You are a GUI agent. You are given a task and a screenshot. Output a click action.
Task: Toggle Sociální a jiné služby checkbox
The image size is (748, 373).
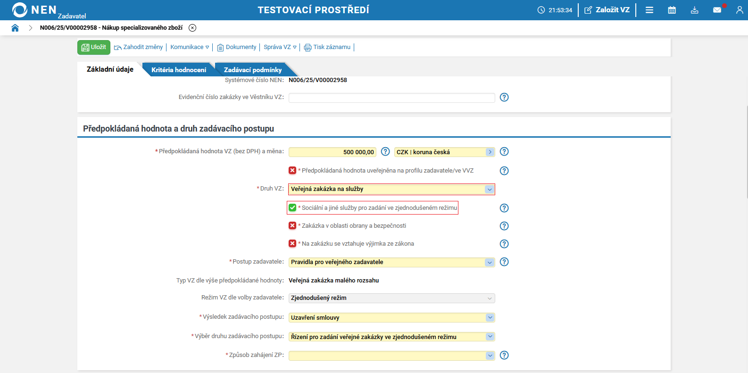tap(292, 207)
